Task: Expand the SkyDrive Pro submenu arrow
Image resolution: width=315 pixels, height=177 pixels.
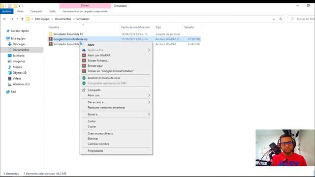Action: pyautogui.click(x=149, y=50)
